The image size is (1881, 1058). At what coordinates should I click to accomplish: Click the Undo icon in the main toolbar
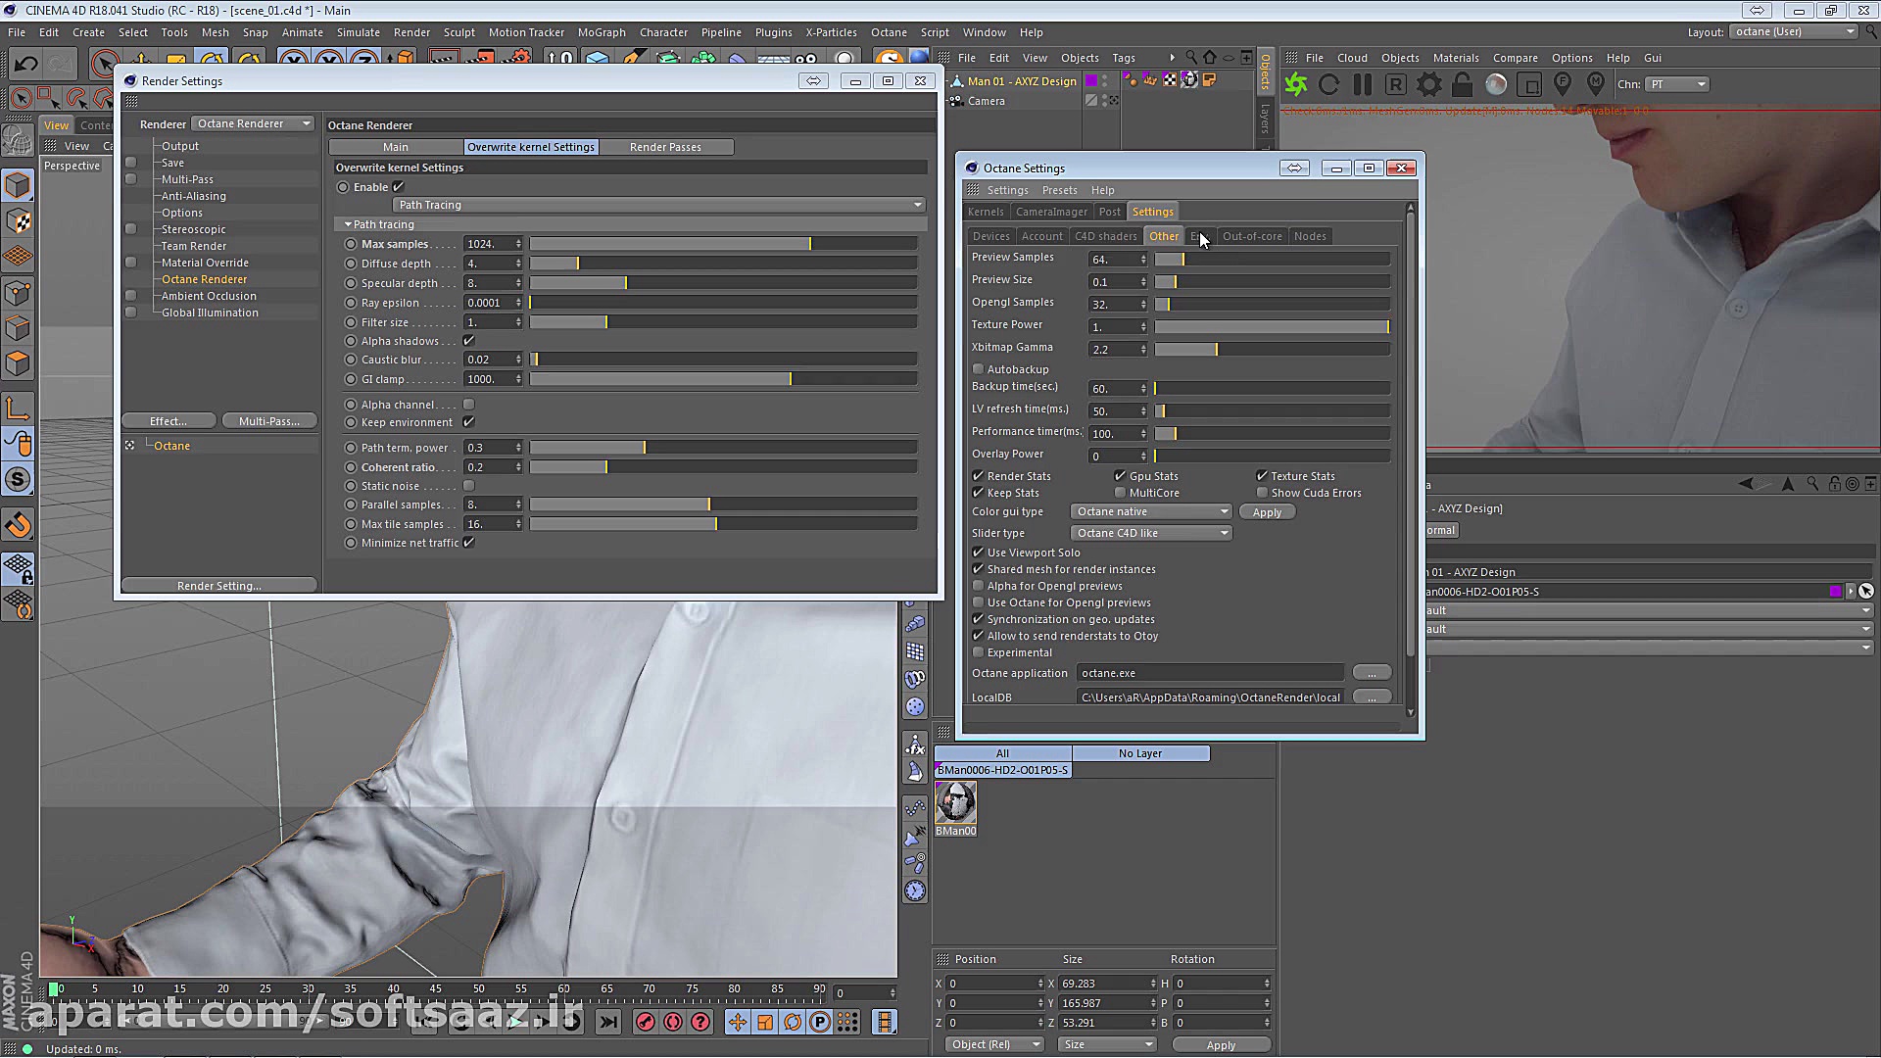26,63
